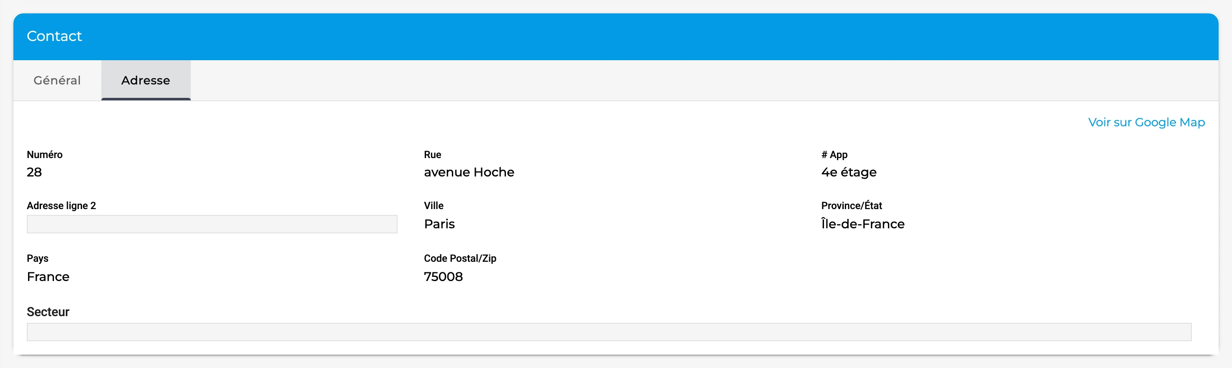Click the Numéro field label

coord(44,154)
